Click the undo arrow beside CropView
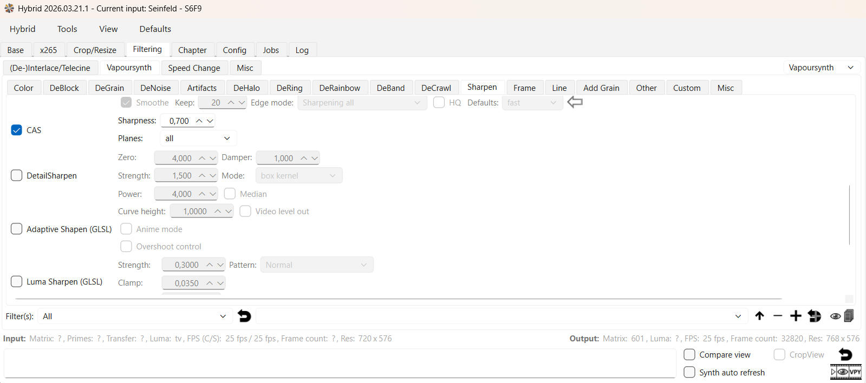Image resolution: width=866 pixels, height=383 pixels. pyautogui.click(x=845, y=354)
